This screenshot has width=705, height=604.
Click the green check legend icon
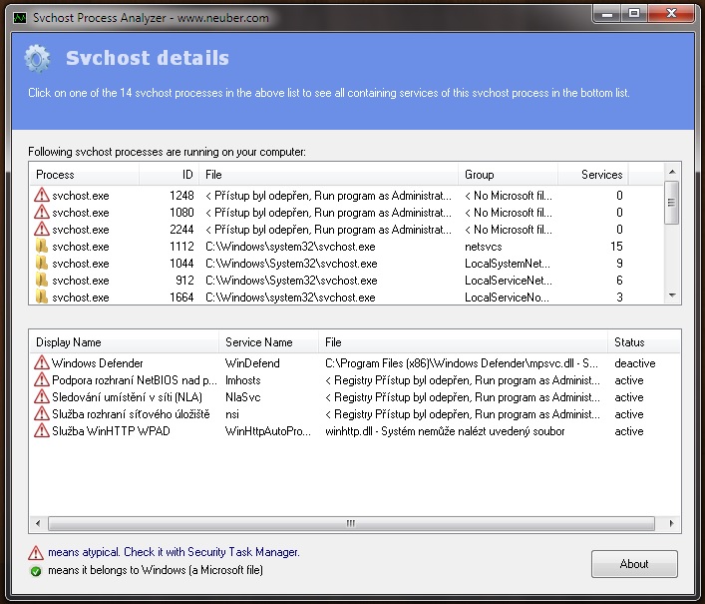coord(36,571)
